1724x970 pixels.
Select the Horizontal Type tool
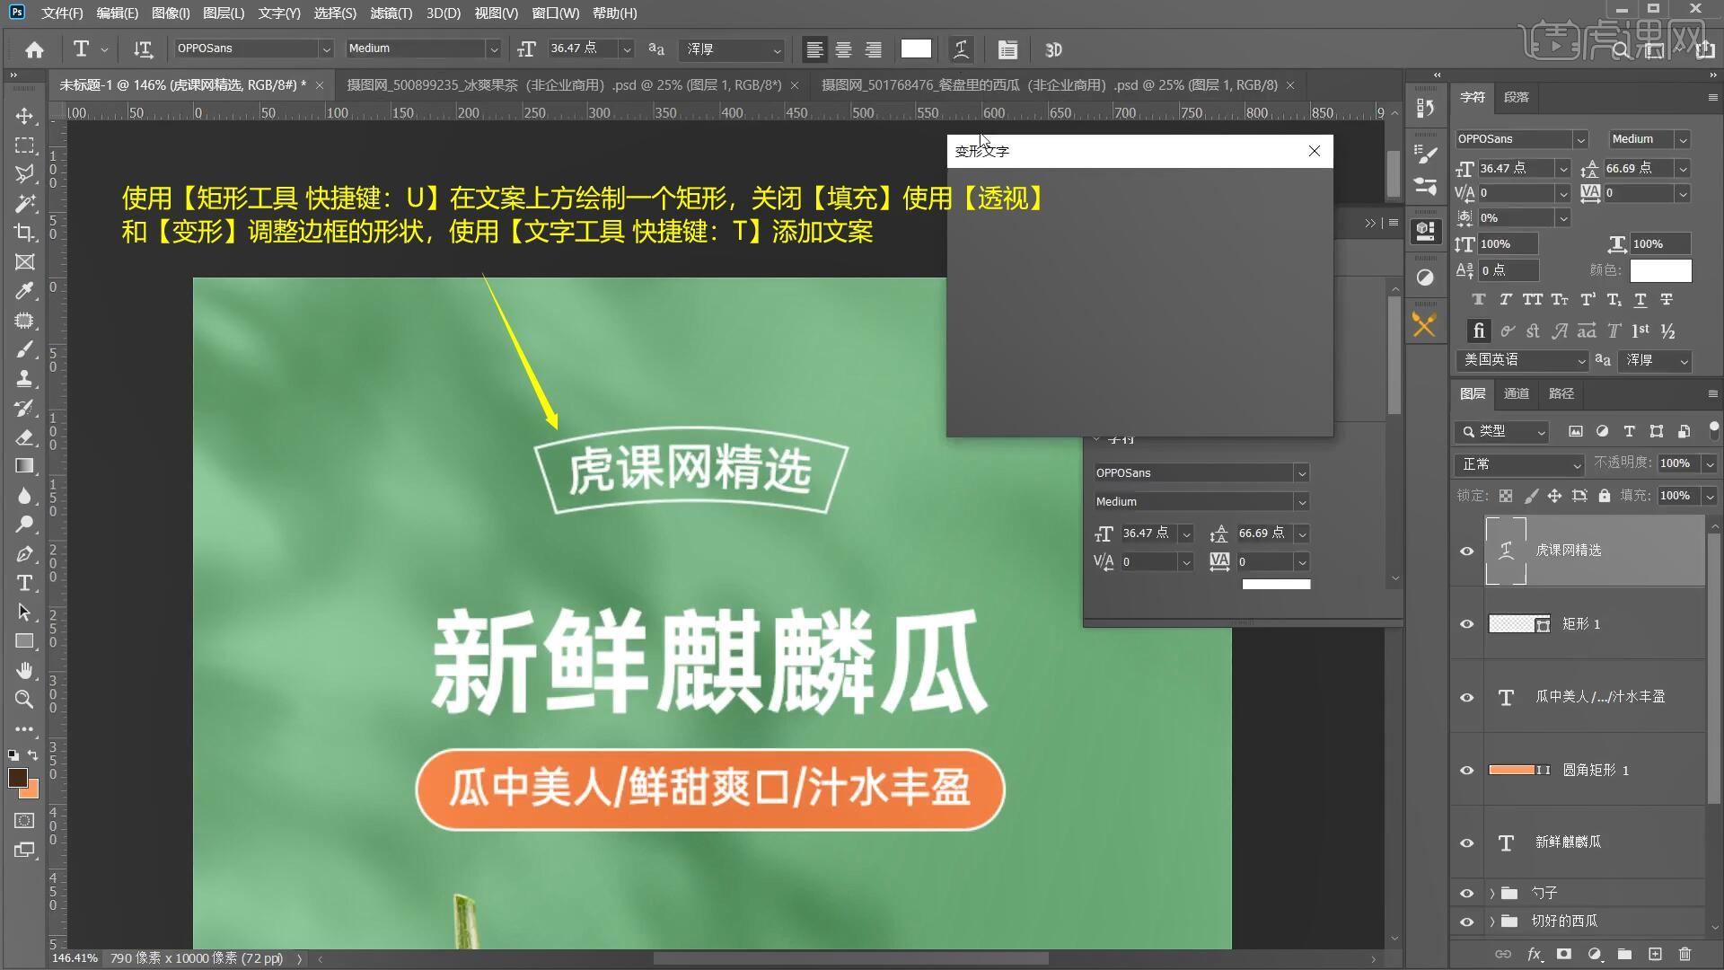(24, 583)
